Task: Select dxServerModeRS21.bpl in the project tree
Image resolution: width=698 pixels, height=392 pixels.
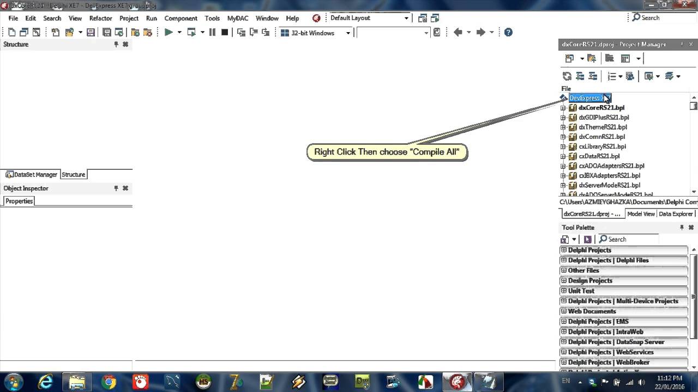Action: (x=609, y=185)
